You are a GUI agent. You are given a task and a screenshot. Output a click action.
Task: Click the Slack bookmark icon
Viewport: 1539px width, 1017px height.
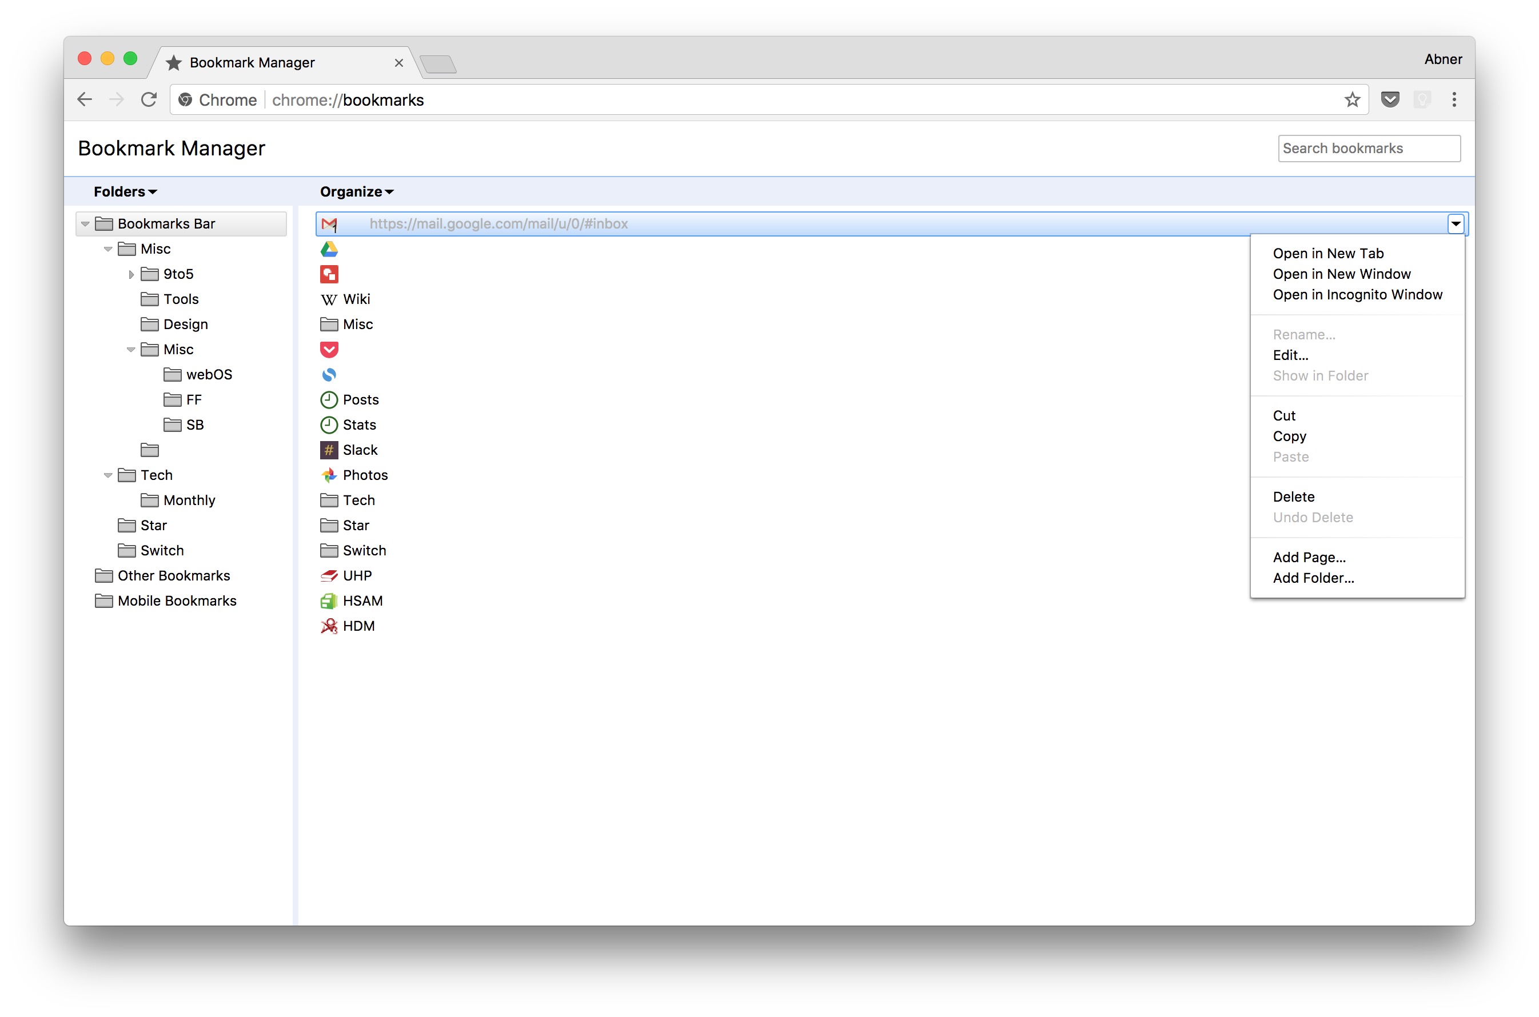[330, 450]
